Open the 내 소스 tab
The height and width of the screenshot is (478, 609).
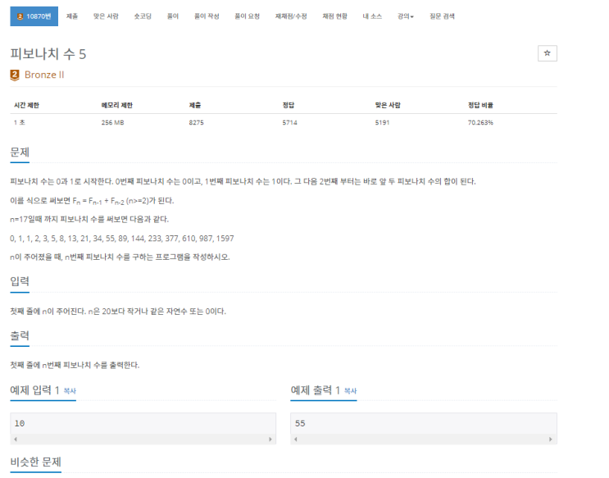pos(372,16)
